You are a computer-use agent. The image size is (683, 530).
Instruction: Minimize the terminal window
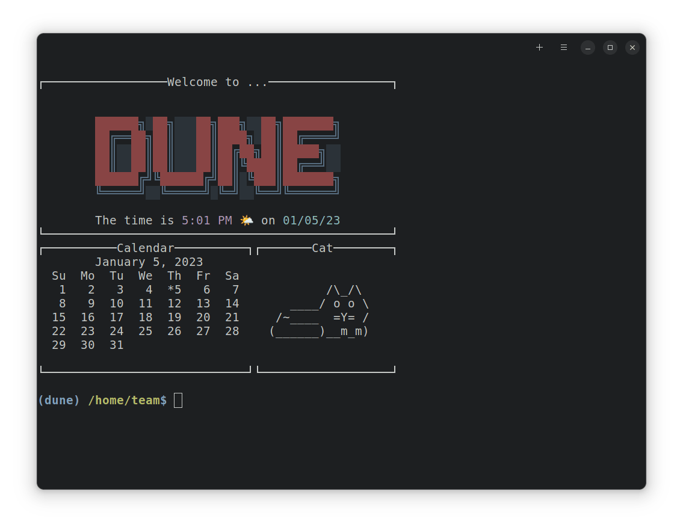(588, 48)
